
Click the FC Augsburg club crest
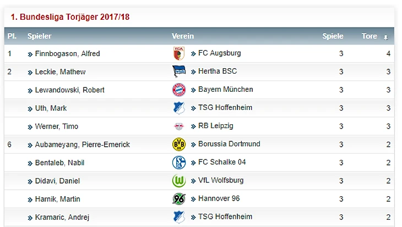[x=178, y=53]
